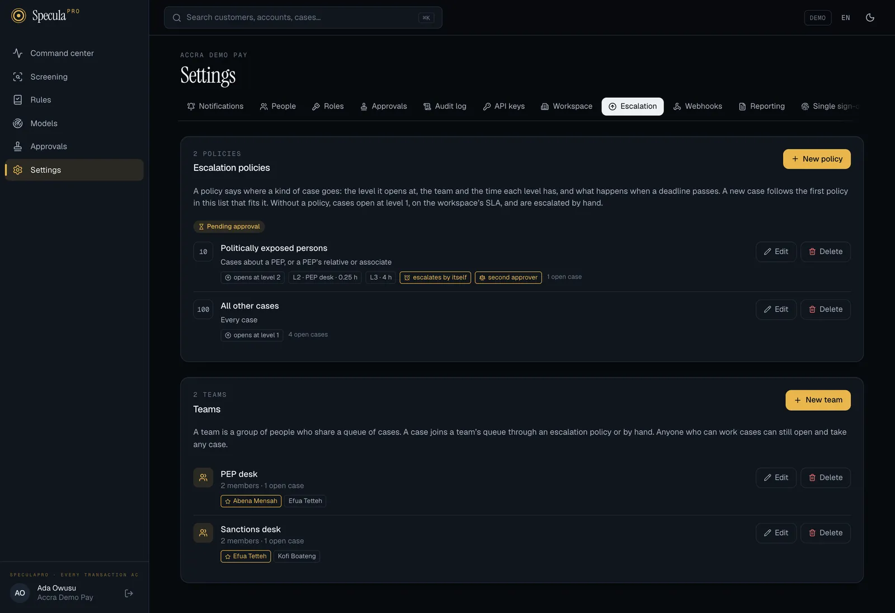This screenshot has height=613, width=895.
Task: Click the EN language selector
Action: click(x=846, y=18)
